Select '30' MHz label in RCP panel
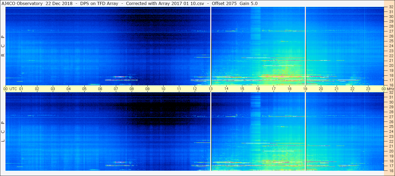This screenshot has height=176, width=395. tap(391, 16)
